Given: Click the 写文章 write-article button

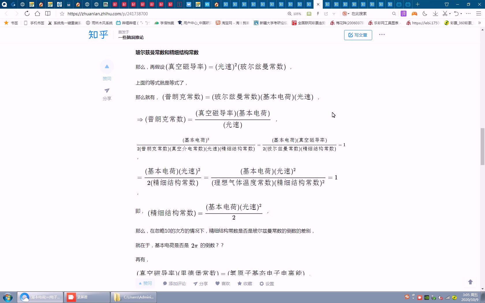Looking at the screenshot, I should coord(358,35).
